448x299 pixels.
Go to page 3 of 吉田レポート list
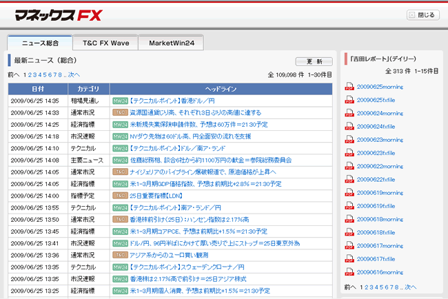371,287
